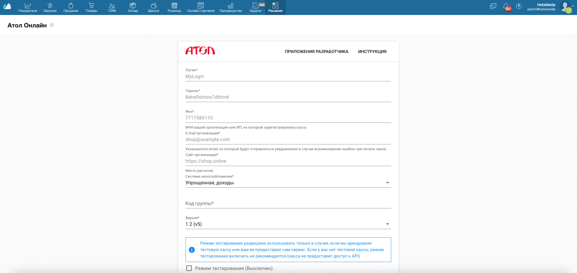
Task: Open the Онлайн-торговля menu item
Action: 201,7
